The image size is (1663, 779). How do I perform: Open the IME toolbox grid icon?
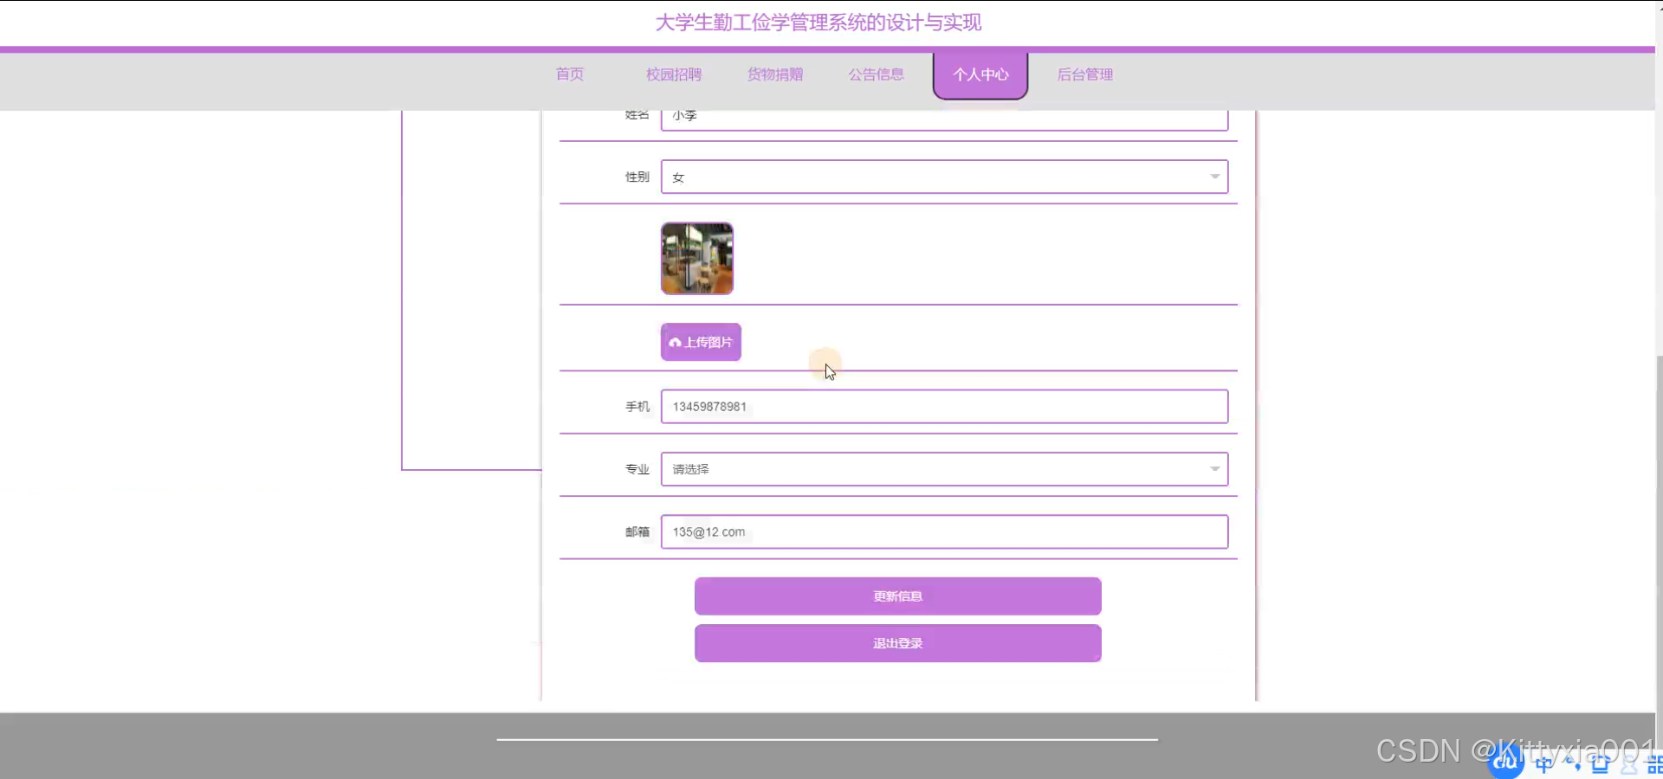[1654, 763]
